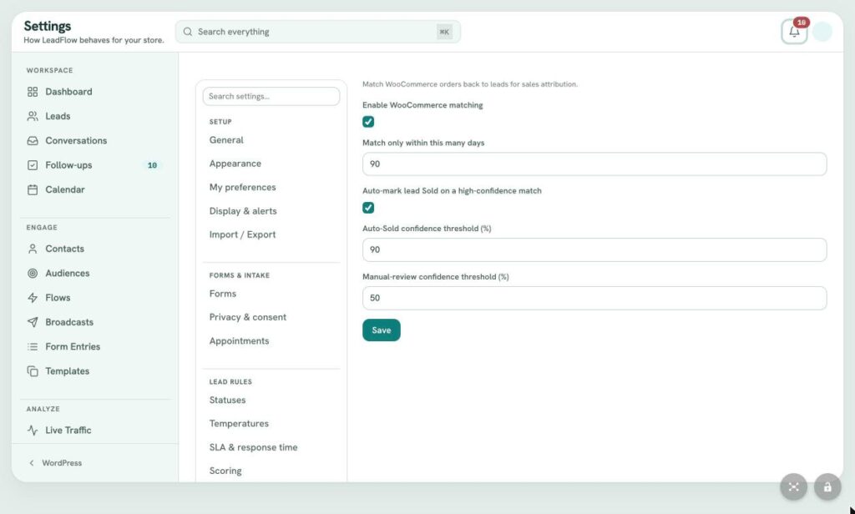Click the Leads people icon

click(x=33, y=116)
